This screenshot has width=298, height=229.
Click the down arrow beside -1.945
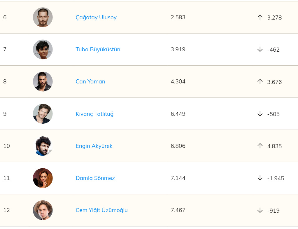pyautogui.click(x=260, y=178)
